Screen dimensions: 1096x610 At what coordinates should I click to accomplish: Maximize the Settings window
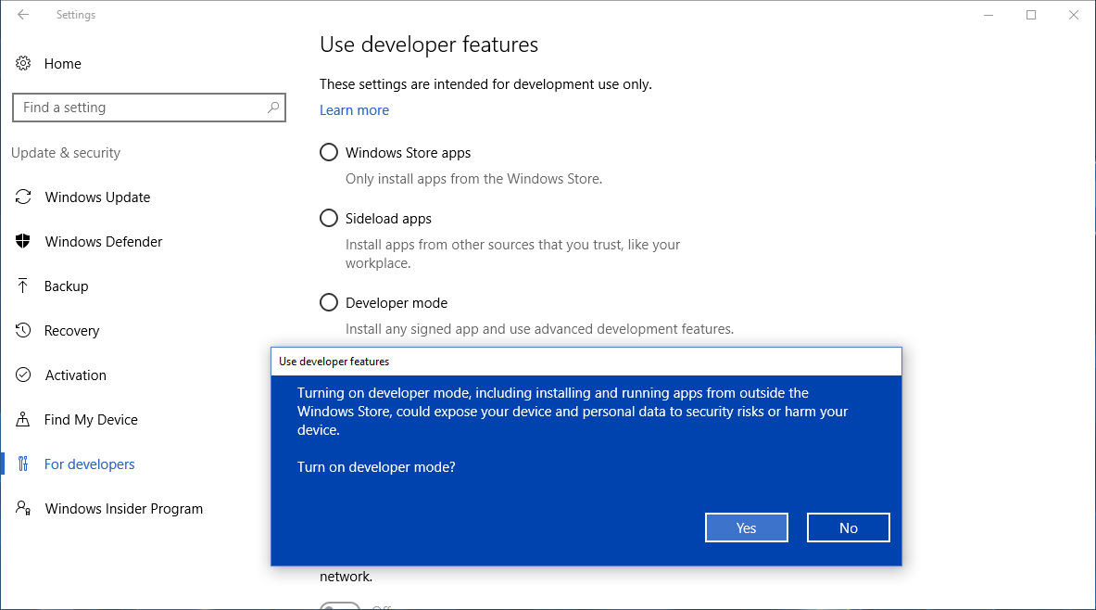[x=1031, y=15]
